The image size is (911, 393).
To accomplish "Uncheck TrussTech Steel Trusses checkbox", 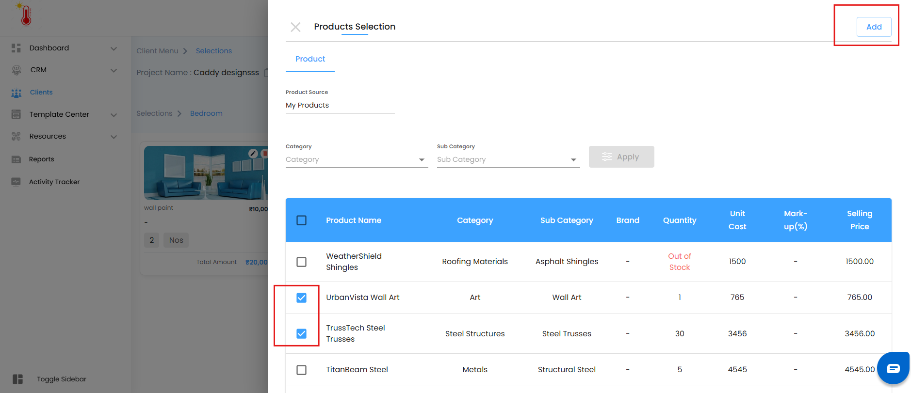I will [x=301, y=333].
